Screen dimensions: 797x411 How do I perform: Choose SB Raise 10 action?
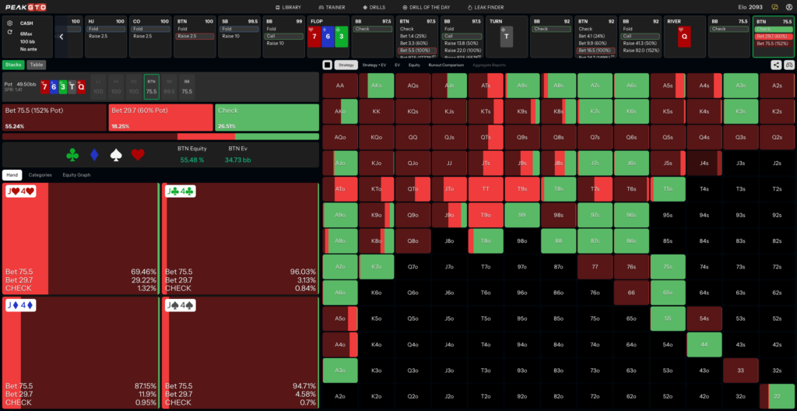point(240,36)
